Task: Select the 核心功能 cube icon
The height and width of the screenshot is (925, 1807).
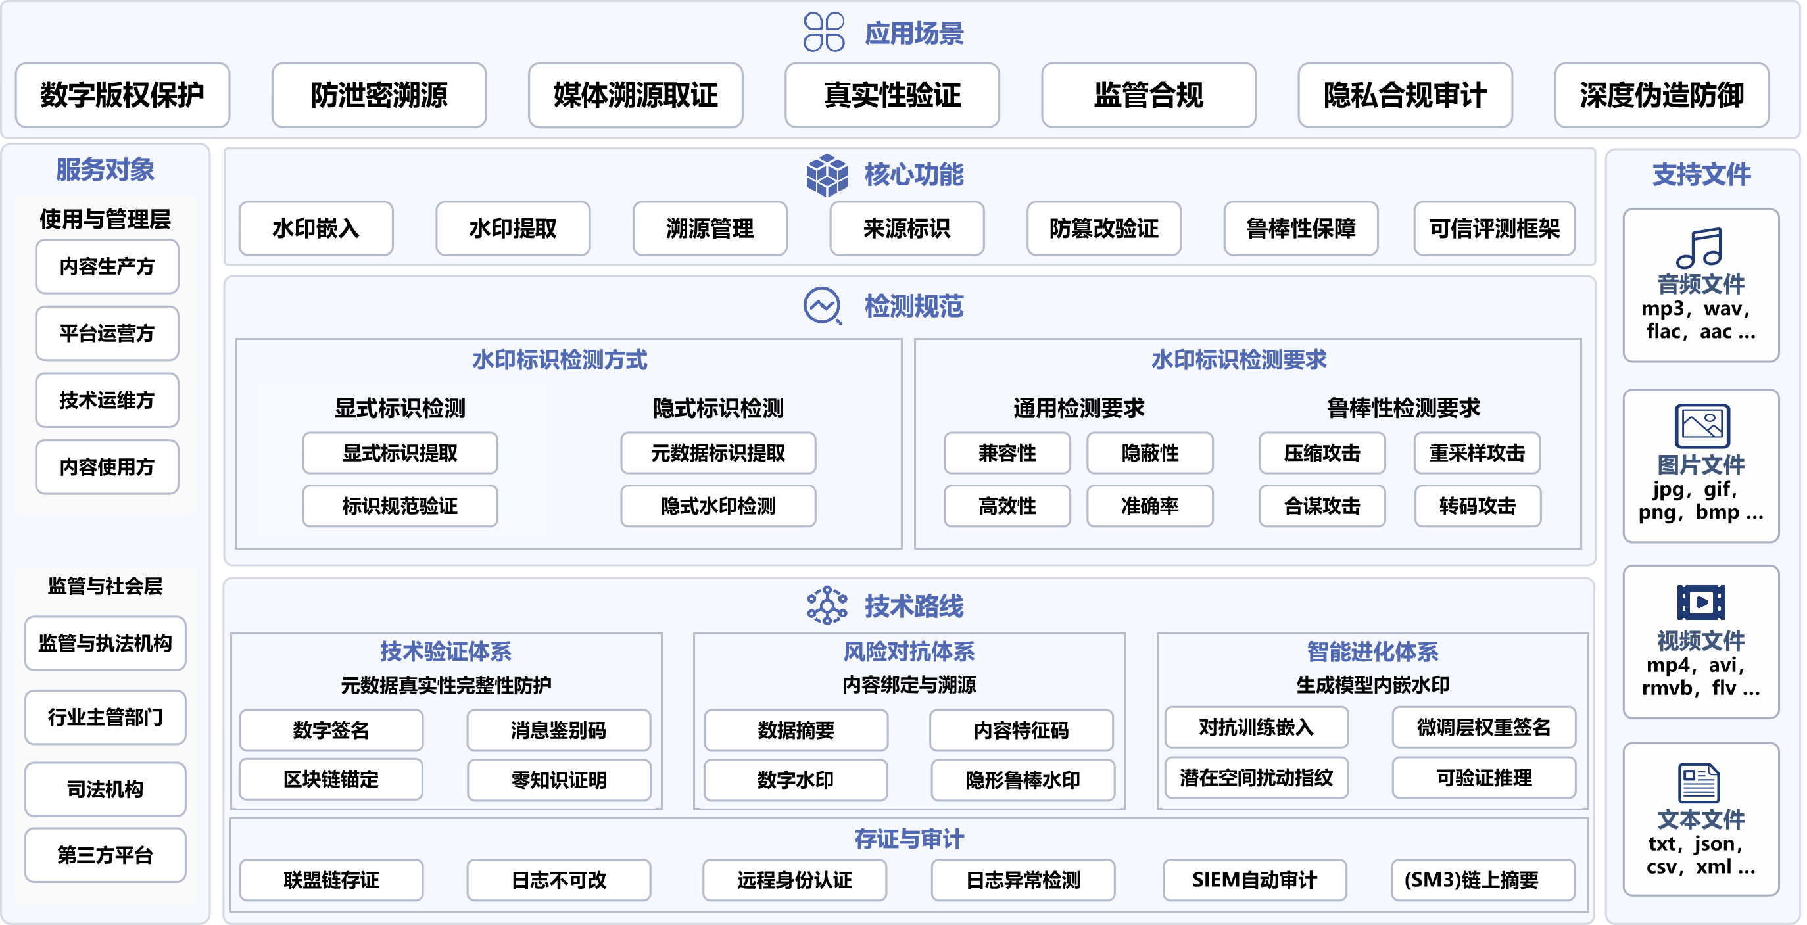Action: (x=828, y=176)
